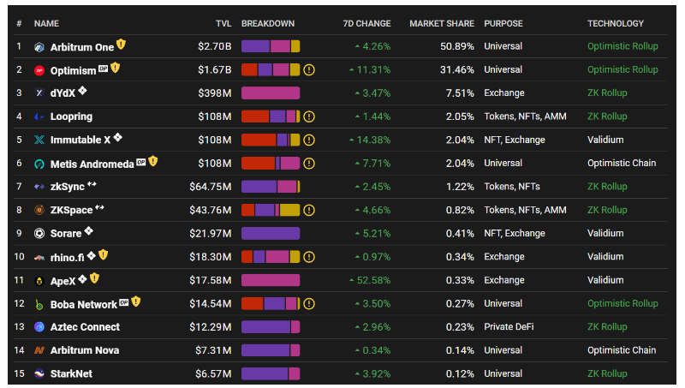Screen dimensions: 685x388
Task: Click the Aztec Connect logo icon
Action: (39, 327)
